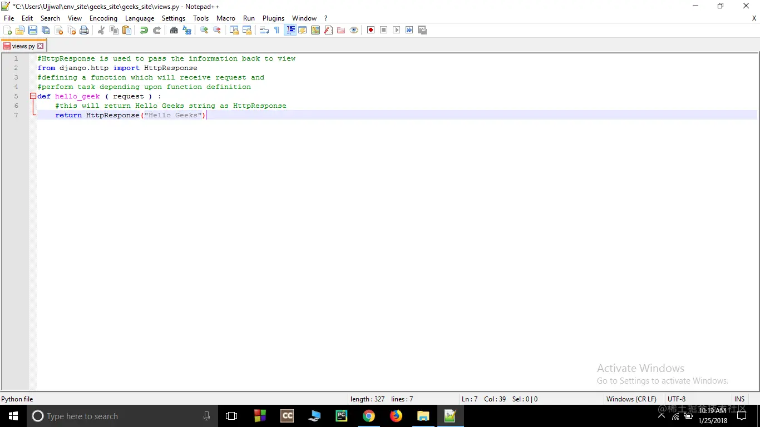Open a file using the Open folder icon
This screenshot has height=427, width=760.
[x=20, y=30]
